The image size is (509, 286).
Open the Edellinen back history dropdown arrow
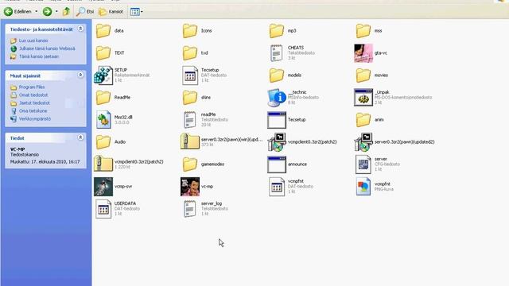point(36,12)
